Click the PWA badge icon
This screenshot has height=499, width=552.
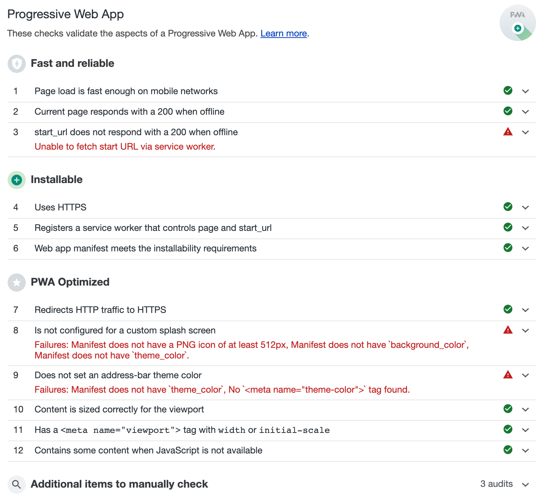pos(517,23)
